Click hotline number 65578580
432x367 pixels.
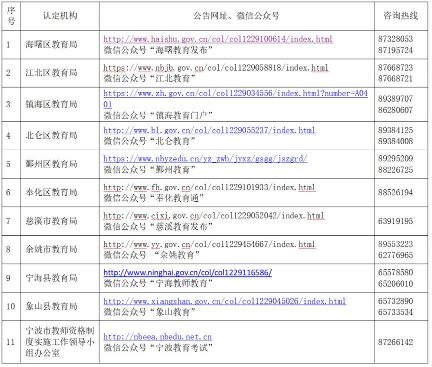tap(395, 273)
